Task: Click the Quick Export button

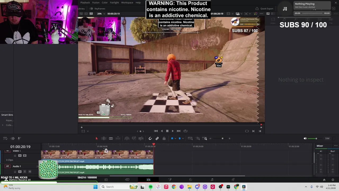Action: (264, 8)
